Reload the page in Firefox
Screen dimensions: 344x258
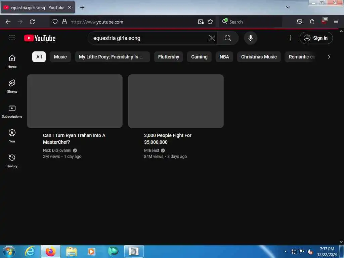point(32,22)
